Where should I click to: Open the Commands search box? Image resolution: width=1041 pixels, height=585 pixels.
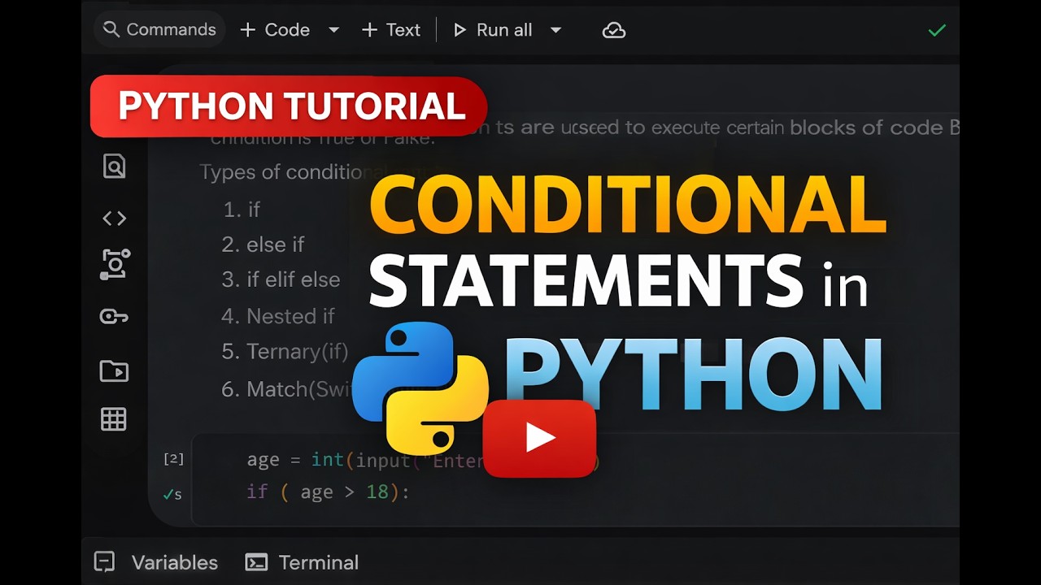pos(159,30)
